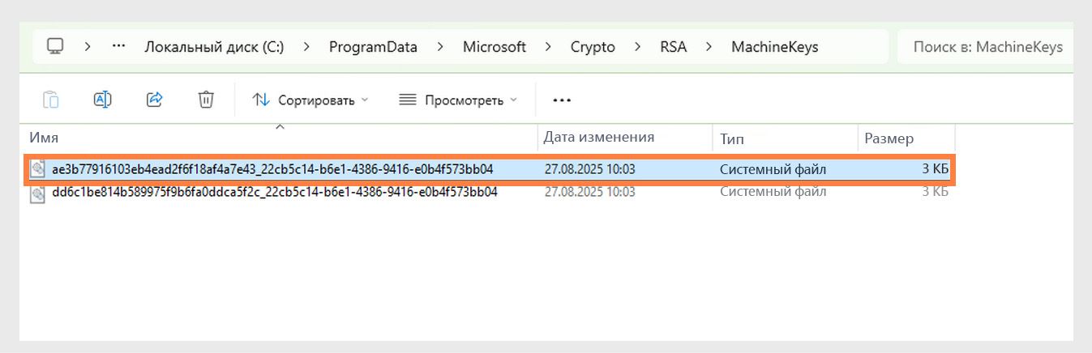Click the Paste clipboard icon
Screen dimensions: 1092x353
pyautogui.click(x=50, y=100)
